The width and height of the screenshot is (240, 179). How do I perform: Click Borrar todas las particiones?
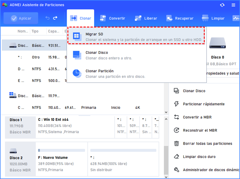point(208,143)
